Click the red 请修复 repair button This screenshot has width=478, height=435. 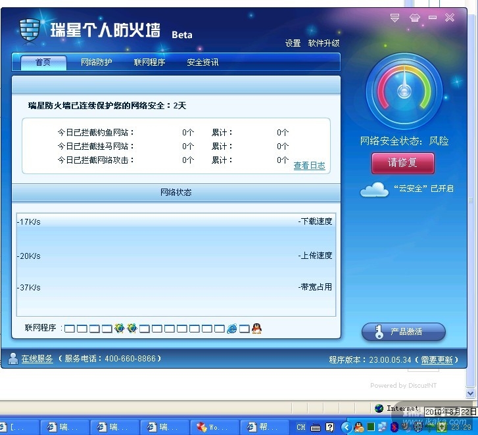(x=402, y=163)
